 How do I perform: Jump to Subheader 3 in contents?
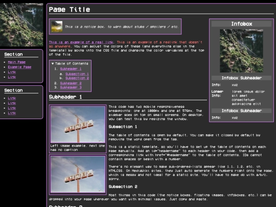(x=71, y=87)
